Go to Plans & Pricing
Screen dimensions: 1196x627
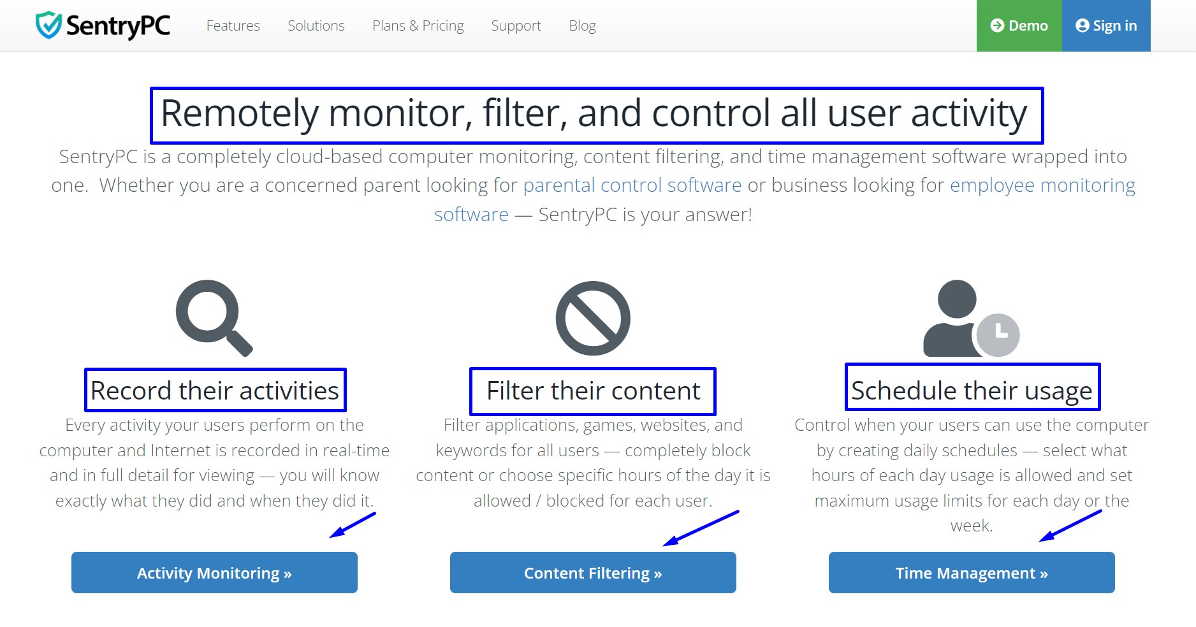point(418,25)
